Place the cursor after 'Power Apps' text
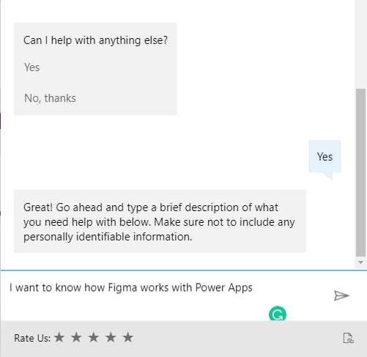Screen dimensions: 367x357 pos(253,287)
